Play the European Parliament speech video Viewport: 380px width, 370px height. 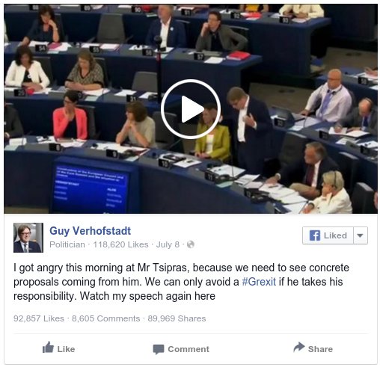191,109
